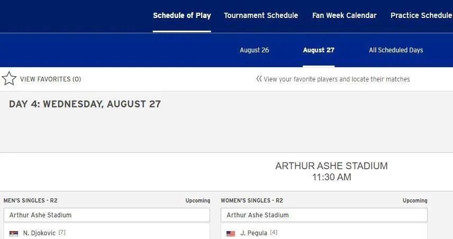The image size is (453, 239).
Task: Open N. Djokovic player link
Action: point(39,233)
